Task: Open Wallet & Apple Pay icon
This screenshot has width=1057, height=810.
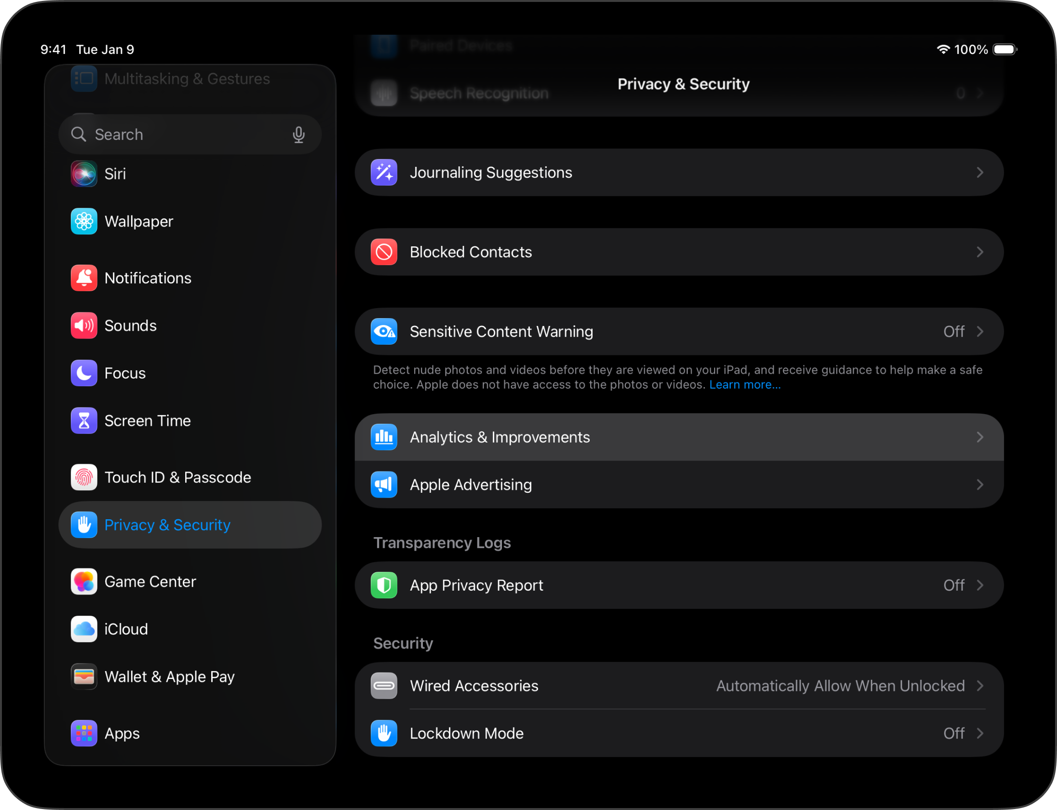Action: [84, 676]
